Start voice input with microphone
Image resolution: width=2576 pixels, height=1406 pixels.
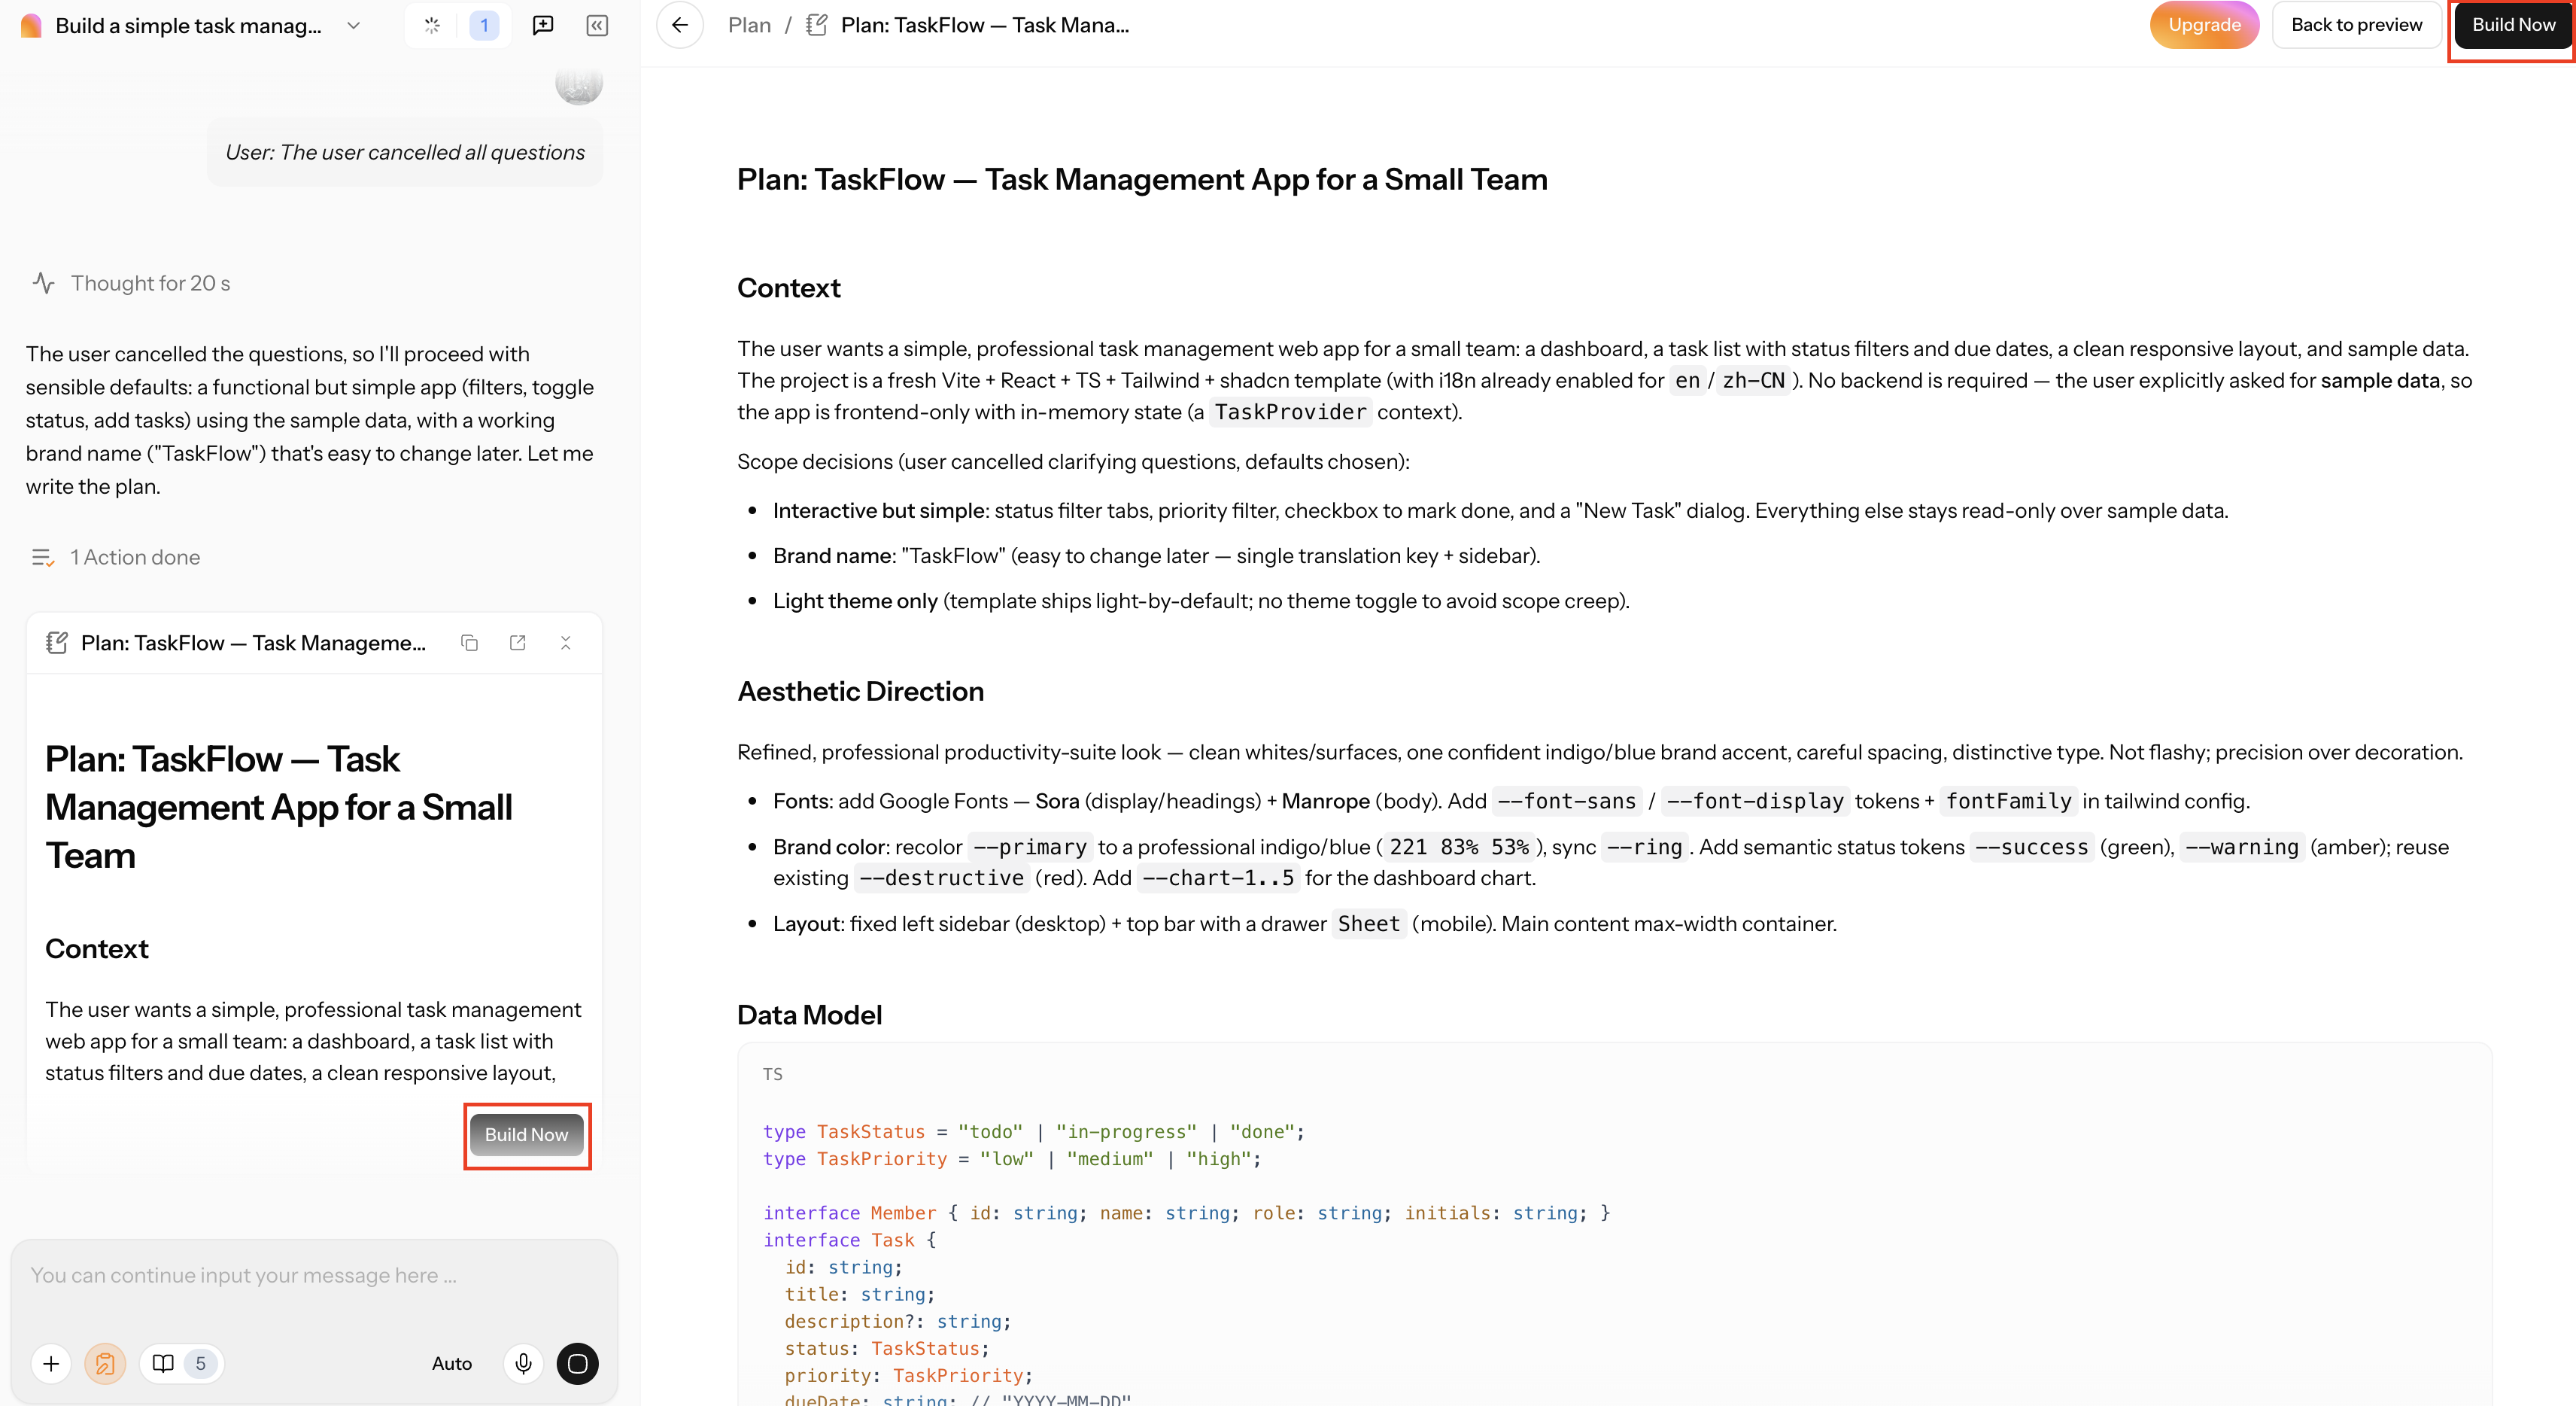523,1363
